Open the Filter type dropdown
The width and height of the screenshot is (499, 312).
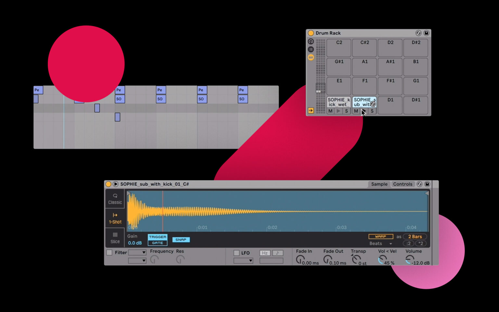(137, 252)
